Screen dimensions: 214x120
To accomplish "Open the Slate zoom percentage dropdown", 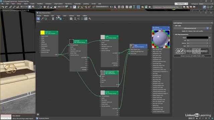I will click(191, 118).
